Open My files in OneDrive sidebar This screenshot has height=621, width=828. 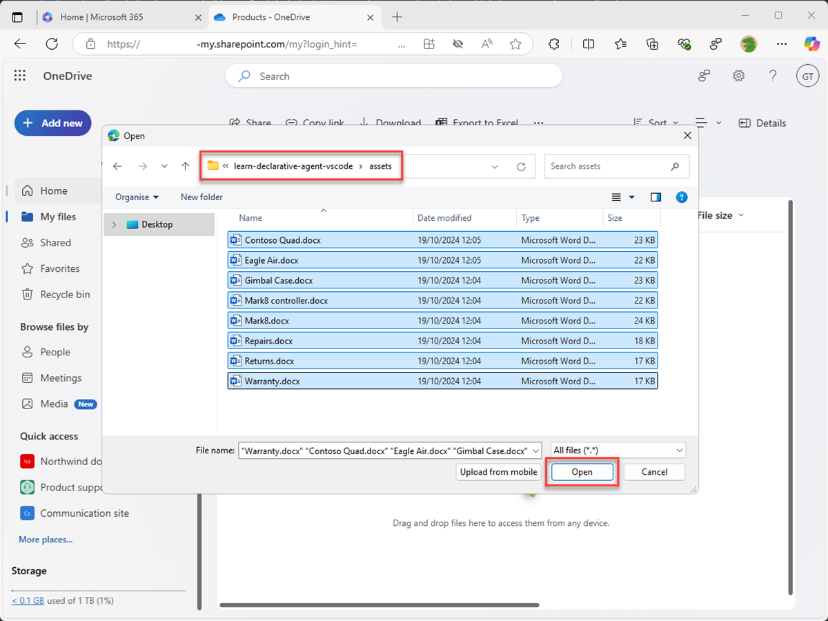pos(58,217)
